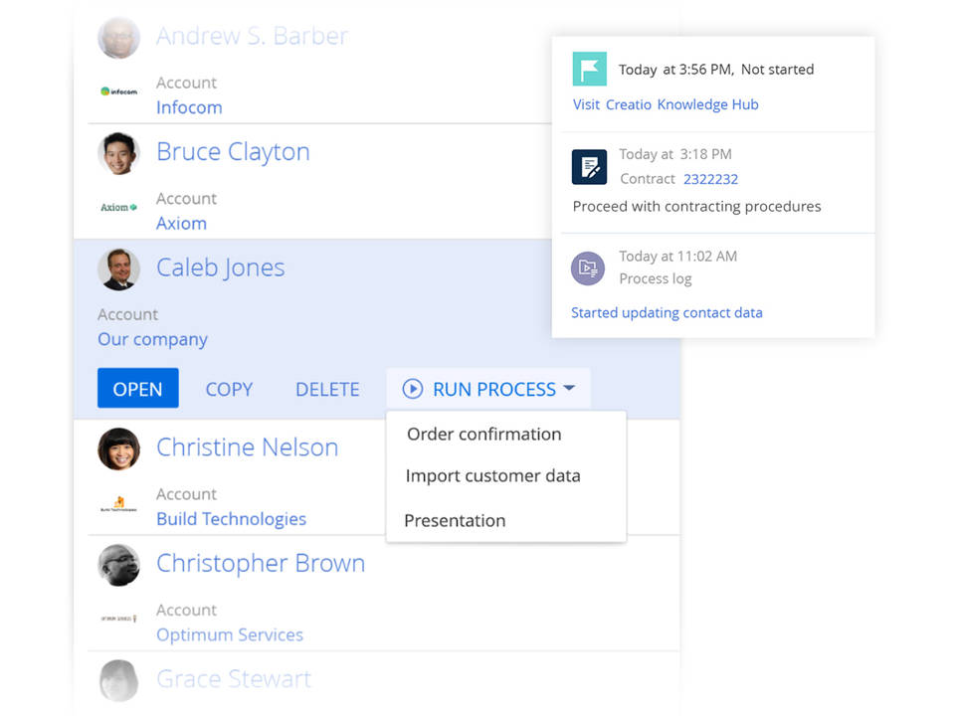
Task: Click Bruce Clayton's profile photo
Action: point(118,153)
